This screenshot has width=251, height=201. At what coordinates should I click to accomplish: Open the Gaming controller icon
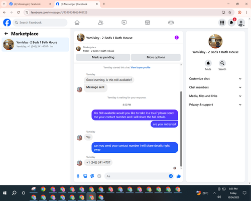pos(171,23)
